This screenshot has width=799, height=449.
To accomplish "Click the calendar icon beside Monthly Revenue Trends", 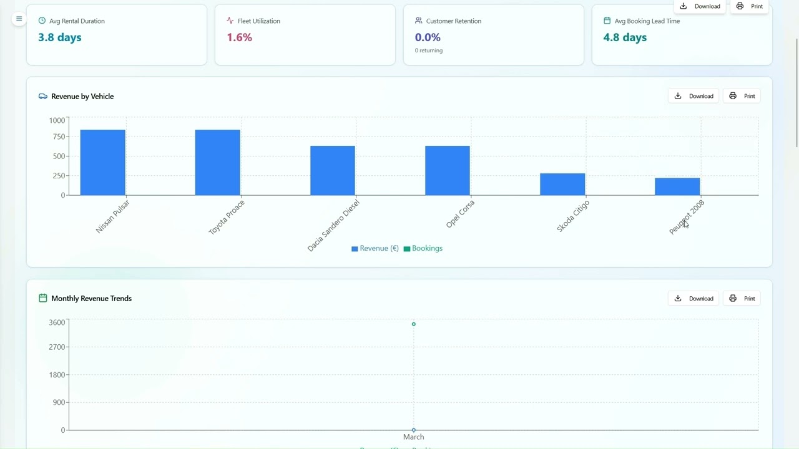I will (43, 298).
